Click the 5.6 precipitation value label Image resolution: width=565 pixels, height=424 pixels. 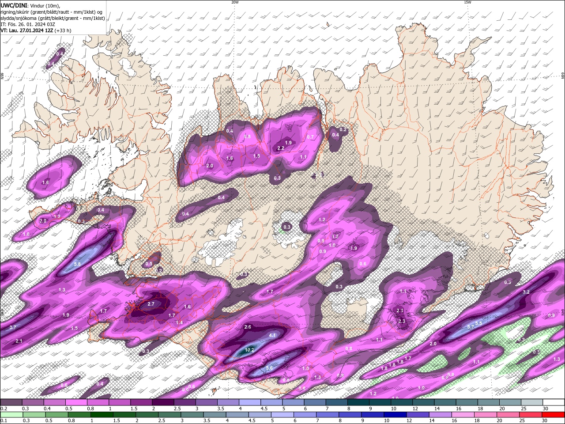click(x=270, y=368)
